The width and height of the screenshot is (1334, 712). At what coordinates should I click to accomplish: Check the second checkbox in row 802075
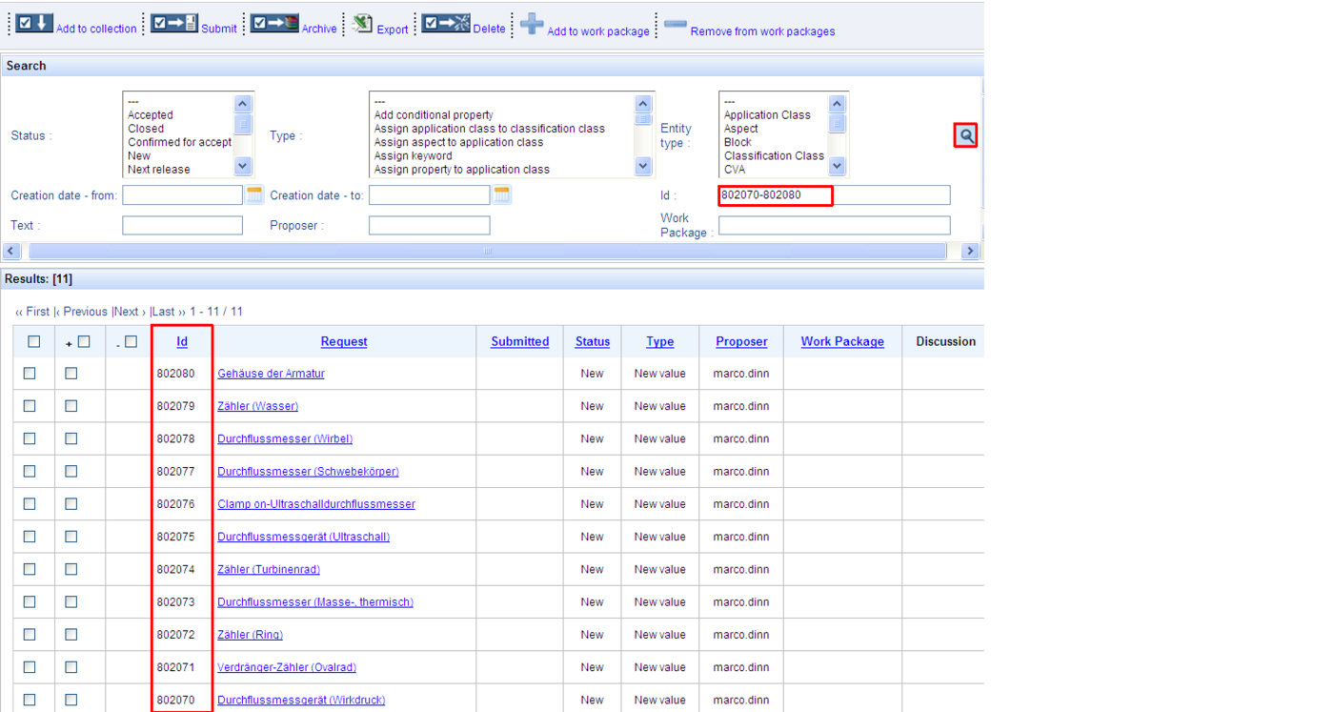(x=71, y=537)
